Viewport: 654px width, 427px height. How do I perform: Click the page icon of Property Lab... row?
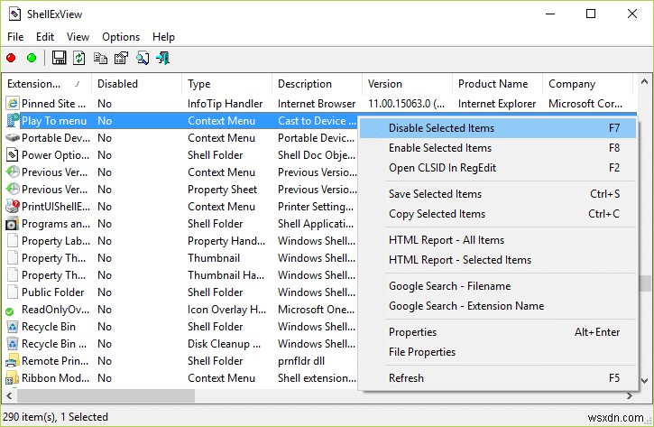click(13, 241)
